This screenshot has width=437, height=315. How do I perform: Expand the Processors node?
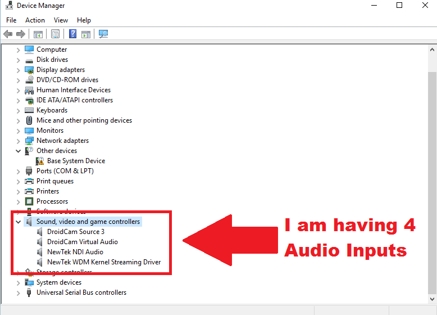[x=19, y=202]
